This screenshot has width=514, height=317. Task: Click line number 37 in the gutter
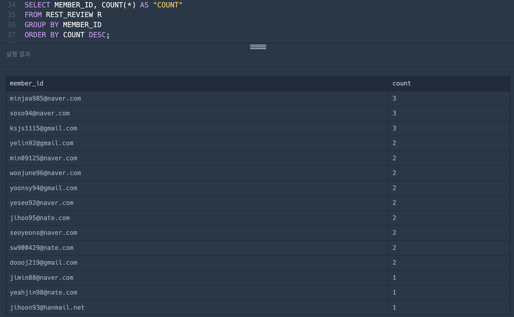point(11,35)
